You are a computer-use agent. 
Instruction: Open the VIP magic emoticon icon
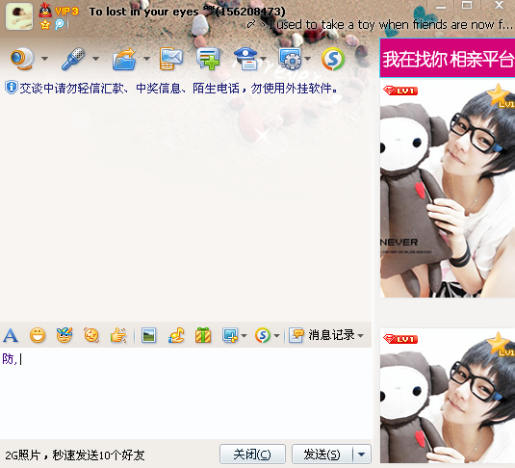click(x=64, y=335)
